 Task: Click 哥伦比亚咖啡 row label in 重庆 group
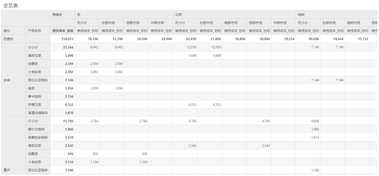pos(38,170)
